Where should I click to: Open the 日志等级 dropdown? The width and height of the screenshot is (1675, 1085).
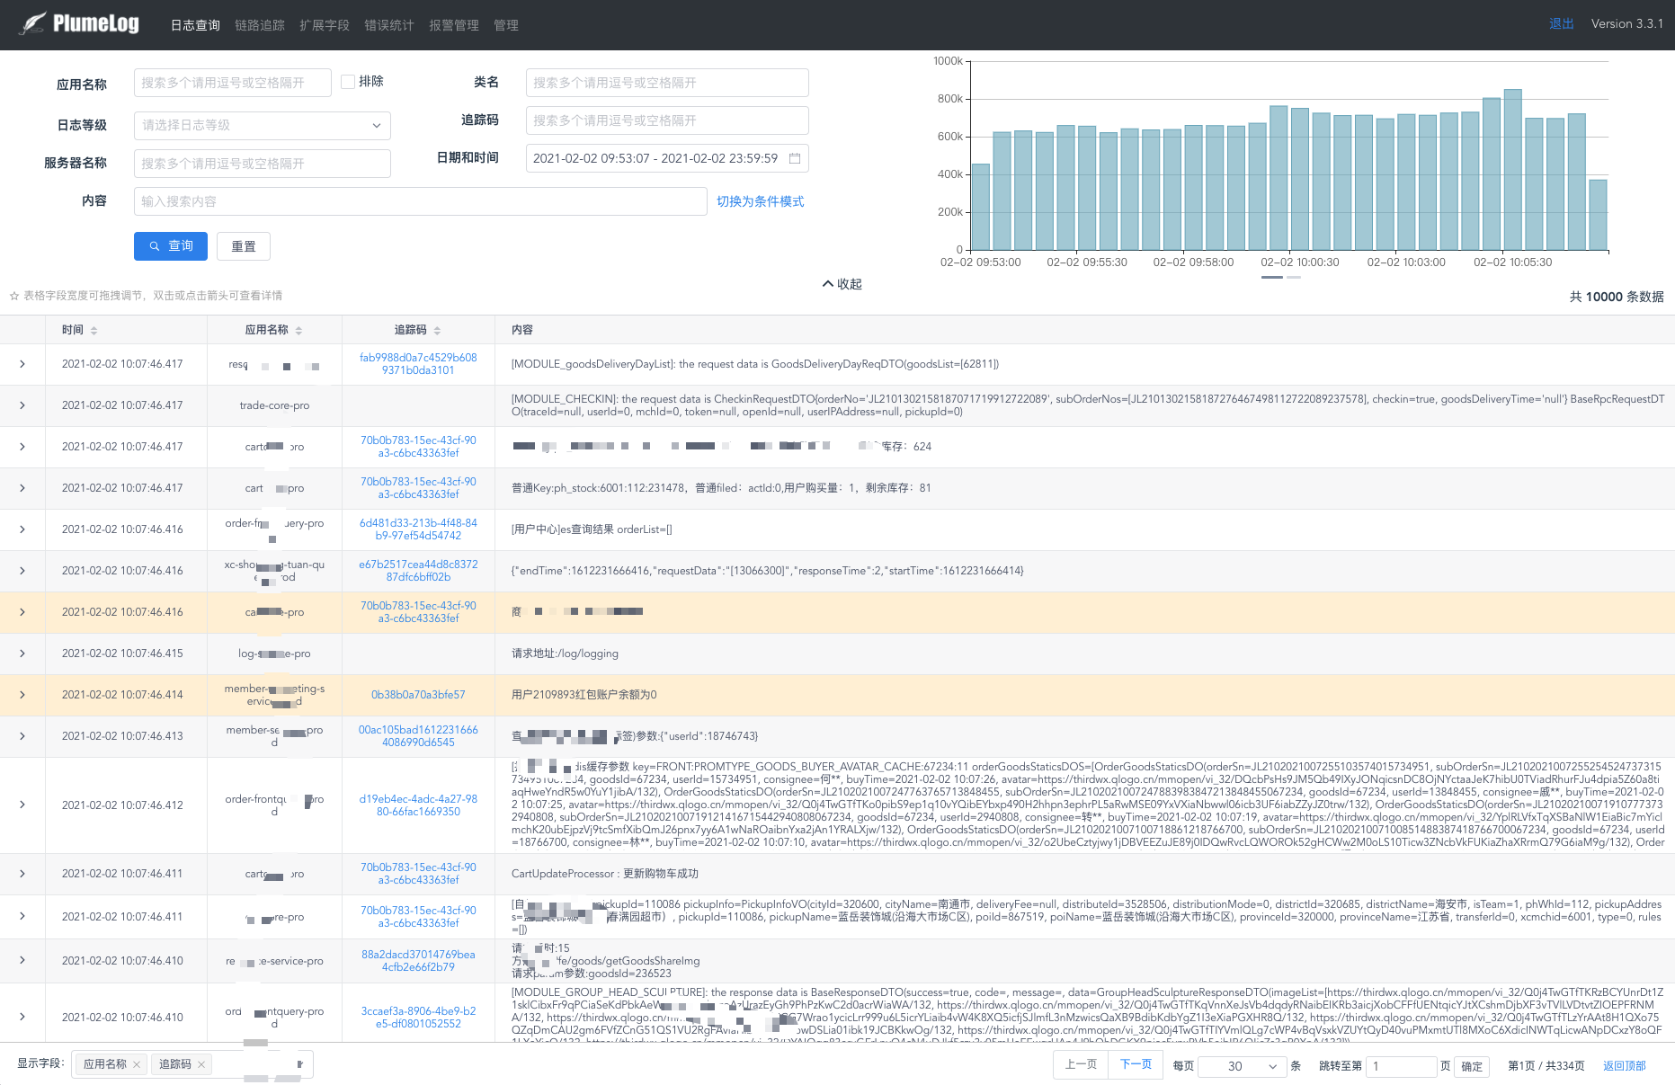(262, 126)
